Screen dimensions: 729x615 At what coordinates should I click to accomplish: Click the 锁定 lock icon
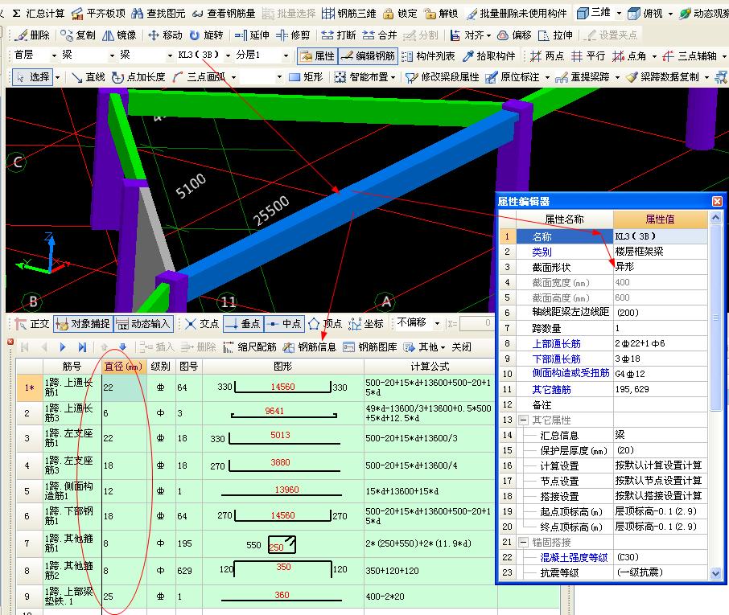coord(400,14)
